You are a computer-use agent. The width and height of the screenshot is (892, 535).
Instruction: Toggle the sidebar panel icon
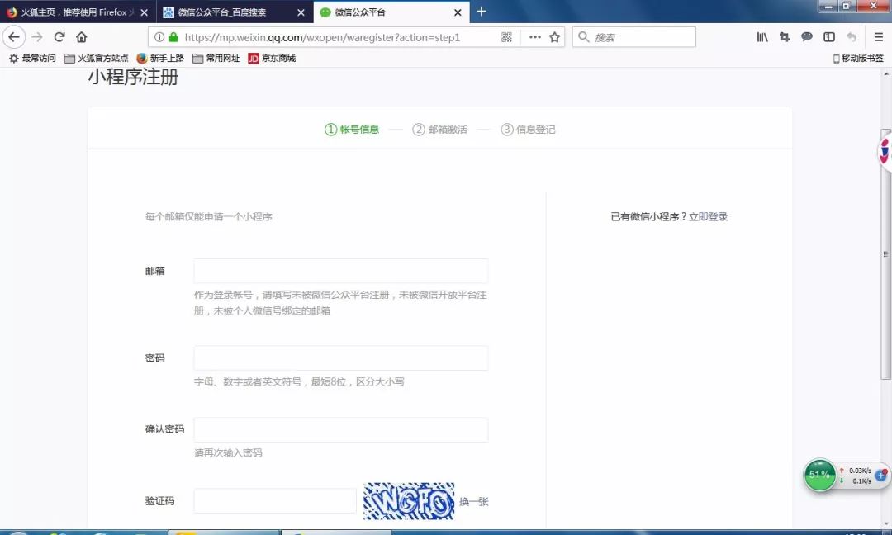[x=829, y=37]
